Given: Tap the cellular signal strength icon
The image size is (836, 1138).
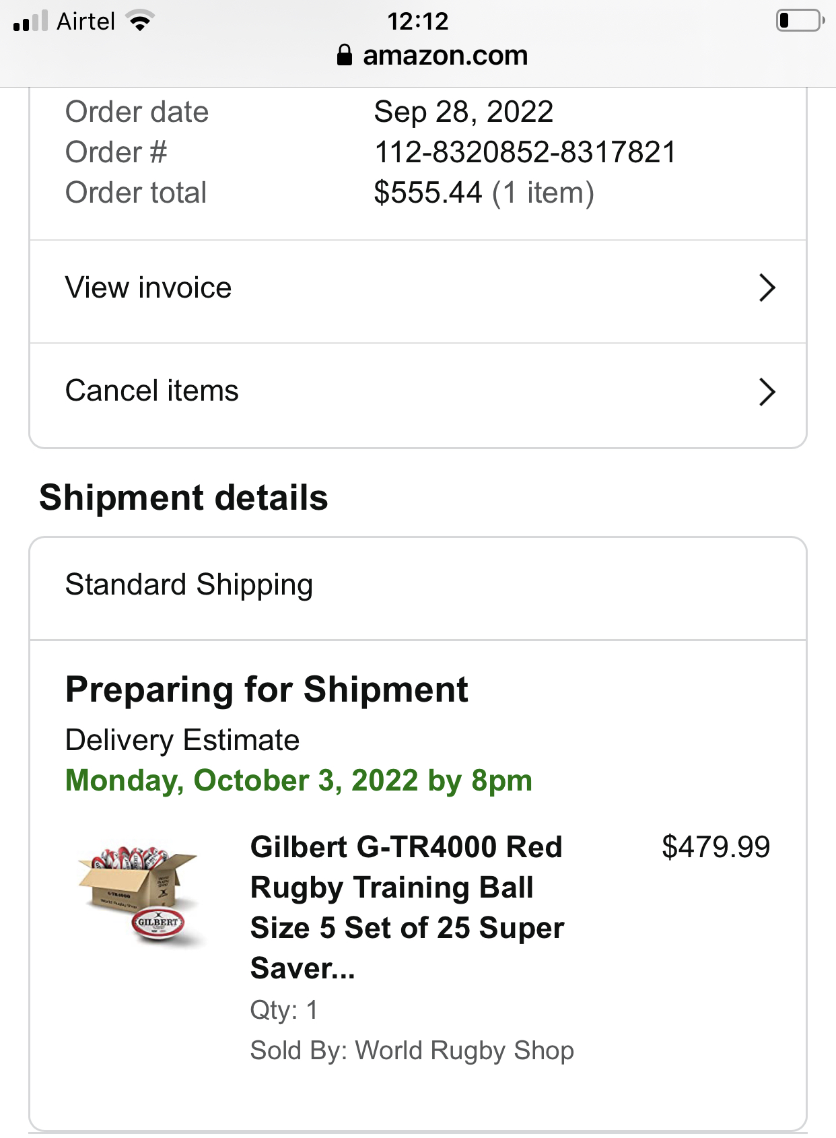Looking at the screenshot, I should (30, 22).
